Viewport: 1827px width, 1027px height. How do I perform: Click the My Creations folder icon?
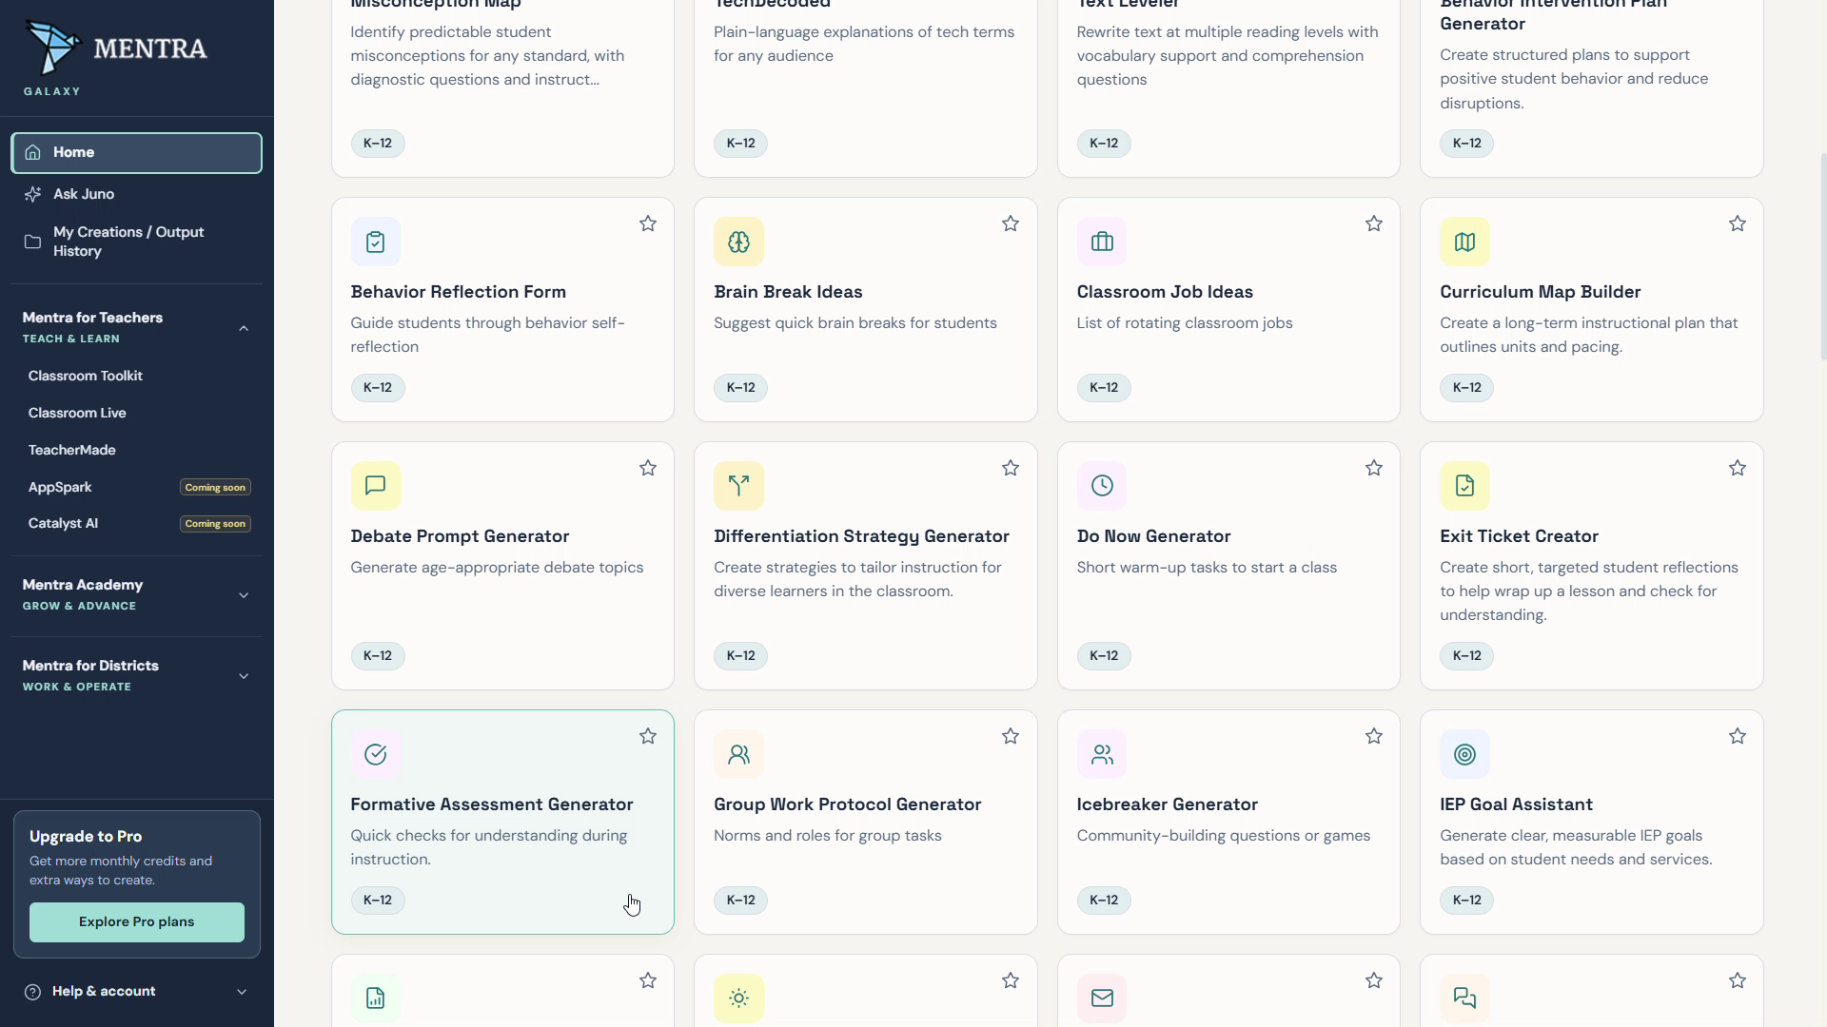coord(33,242)
